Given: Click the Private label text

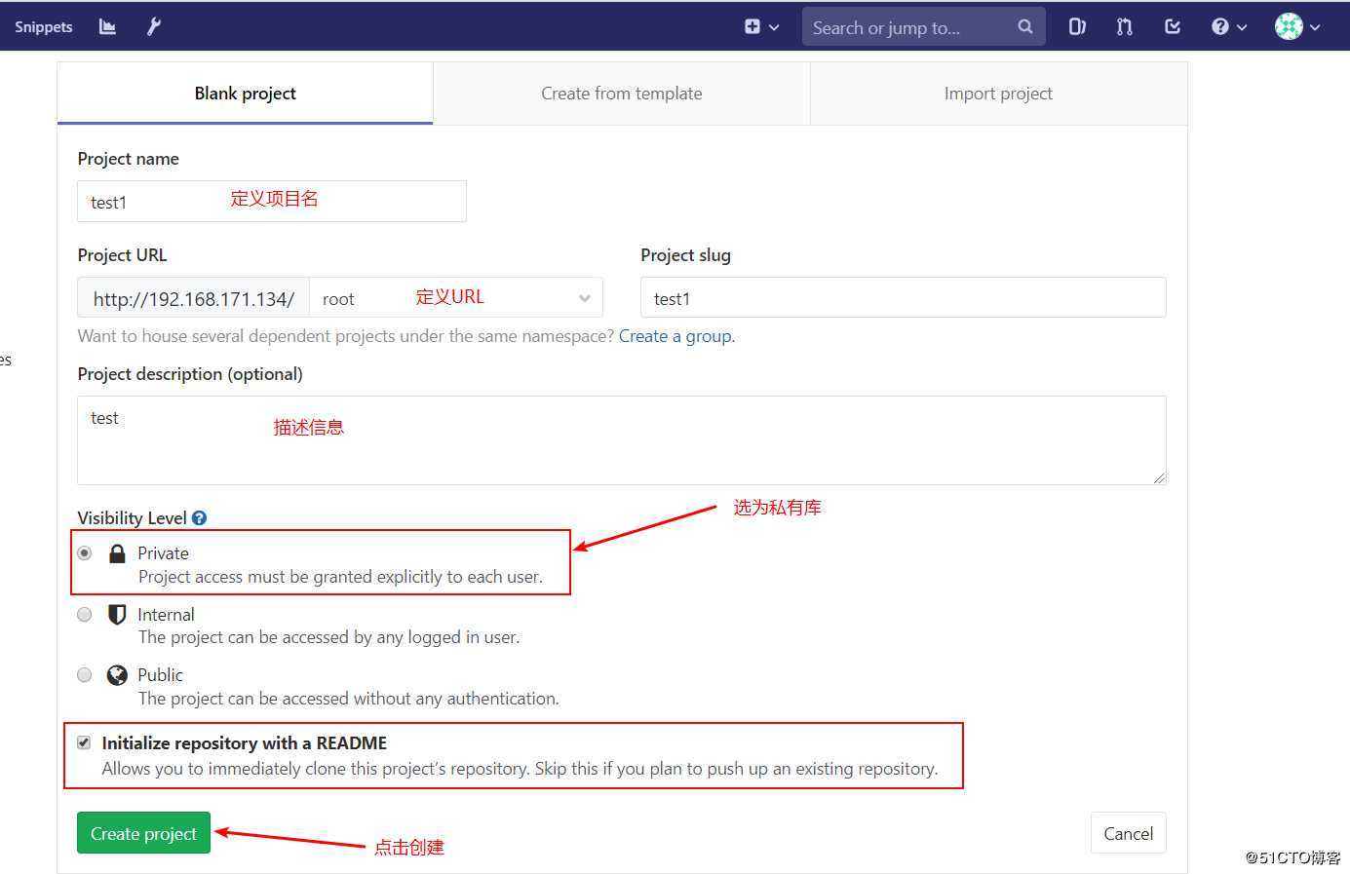Looking at the screenshot, I should tap(163, 553).
